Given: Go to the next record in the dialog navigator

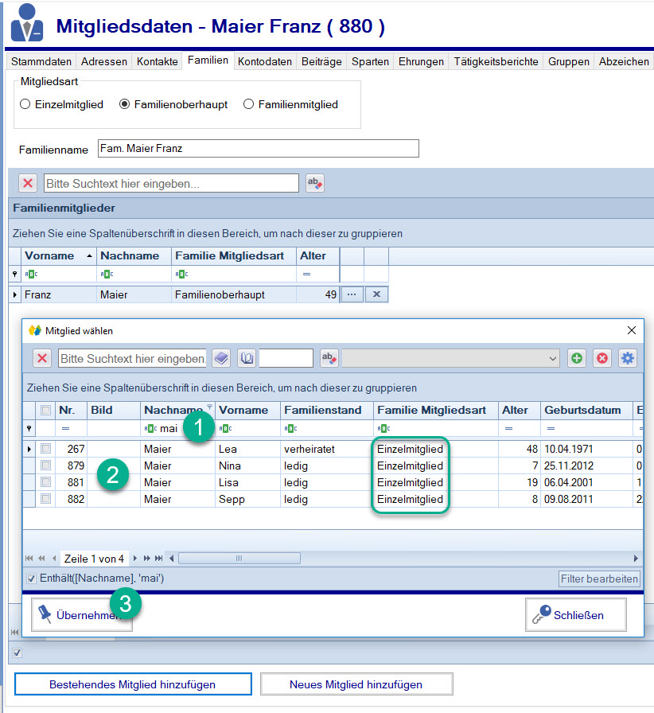Looking at the screenshot, I should pos(134,559).
